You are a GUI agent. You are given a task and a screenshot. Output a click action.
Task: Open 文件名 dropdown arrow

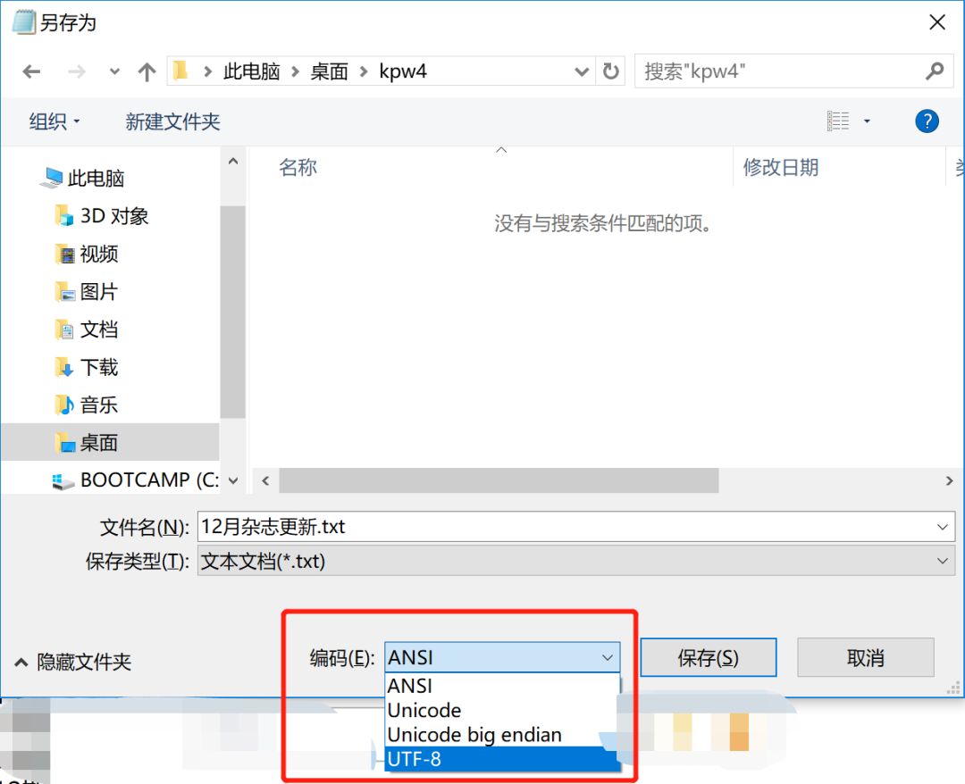point(943,527)
